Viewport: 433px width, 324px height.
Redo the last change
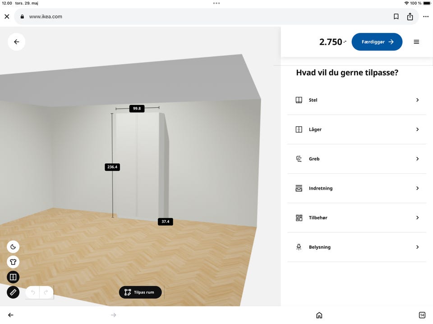[46, 292]
